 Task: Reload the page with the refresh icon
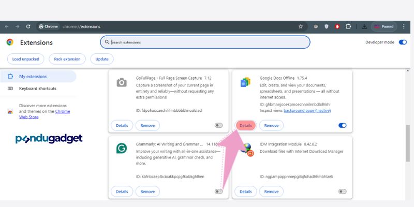(28, 26)
